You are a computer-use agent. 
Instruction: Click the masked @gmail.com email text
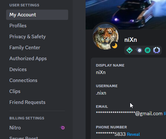click(129, 114)
